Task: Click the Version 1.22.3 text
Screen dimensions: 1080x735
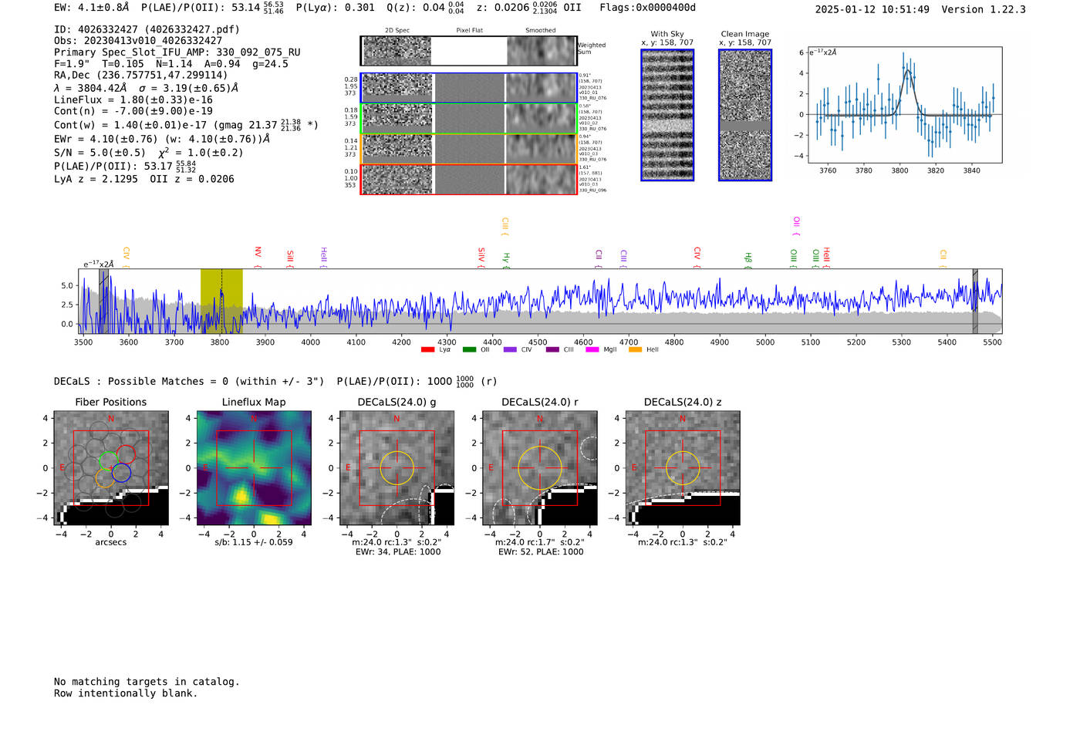Action: [x=984, y=9]
